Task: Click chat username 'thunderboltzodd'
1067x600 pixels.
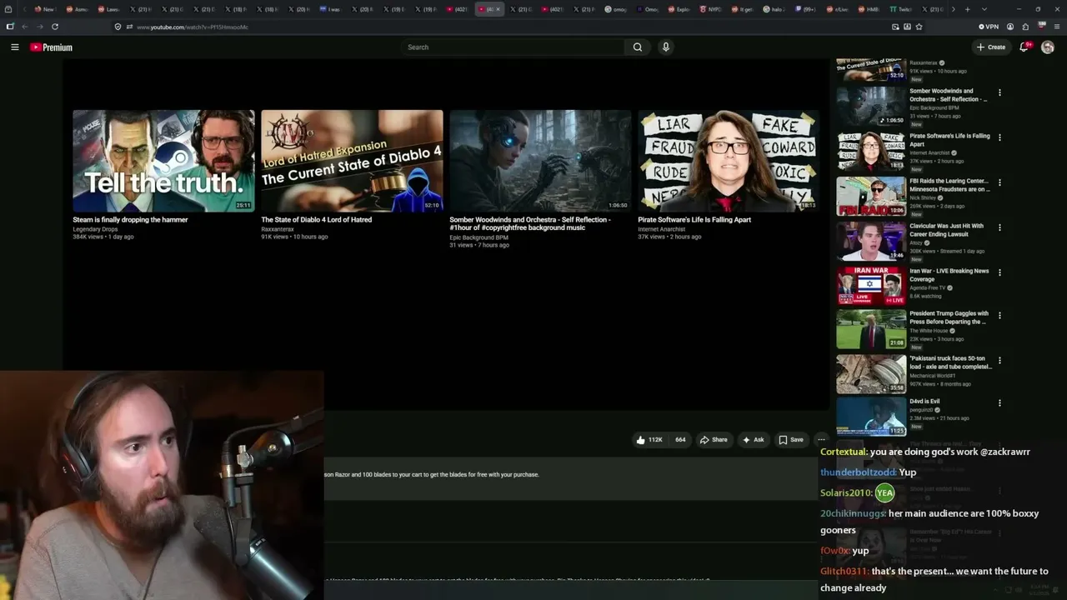Action: coord(858,472)
